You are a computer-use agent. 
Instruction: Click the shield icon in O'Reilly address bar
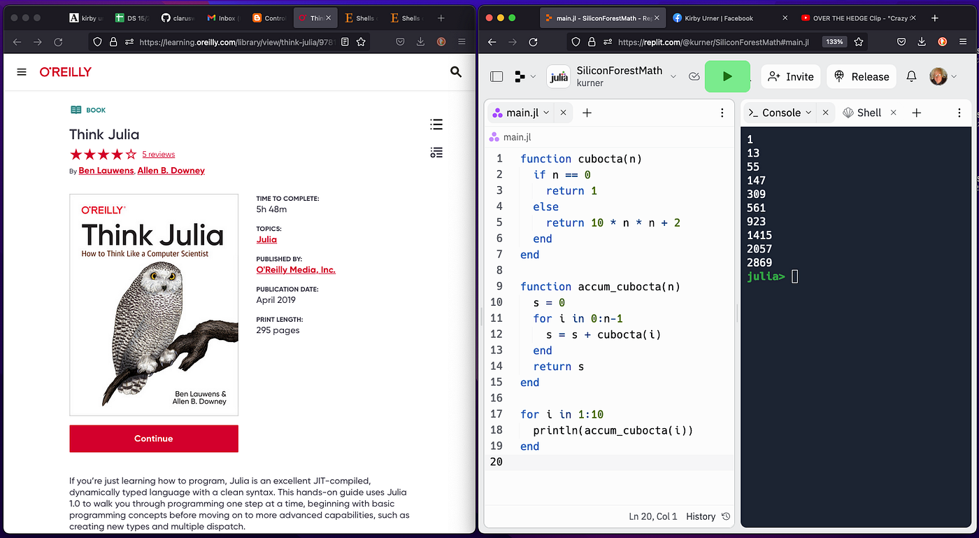pos(98,42)
